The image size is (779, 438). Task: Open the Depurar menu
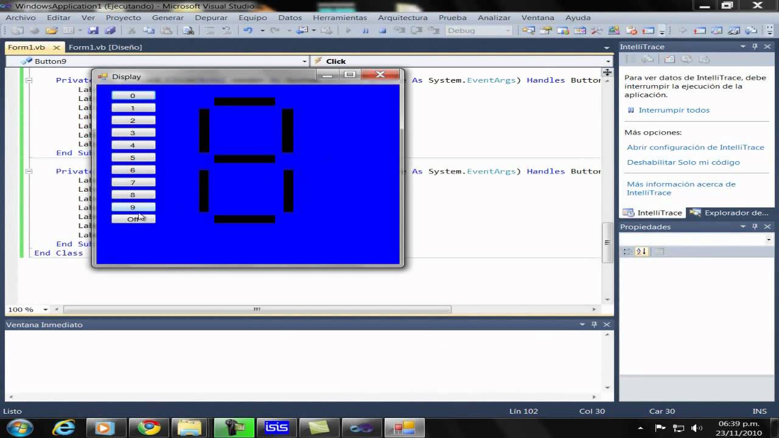coord(211,18)
